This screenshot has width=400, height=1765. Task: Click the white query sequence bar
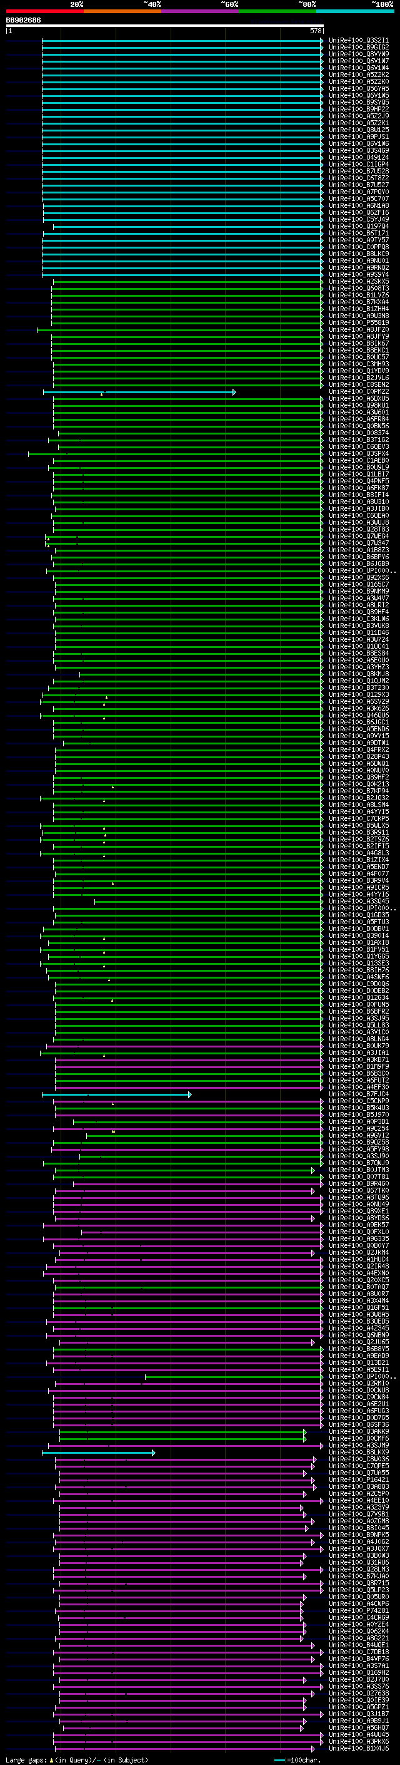point(165,26)
